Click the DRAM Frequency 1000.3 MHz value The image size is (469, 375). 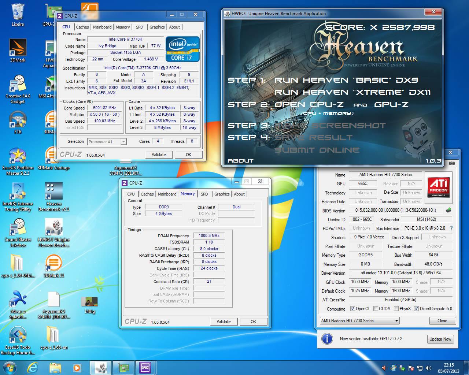click(209, 236)
